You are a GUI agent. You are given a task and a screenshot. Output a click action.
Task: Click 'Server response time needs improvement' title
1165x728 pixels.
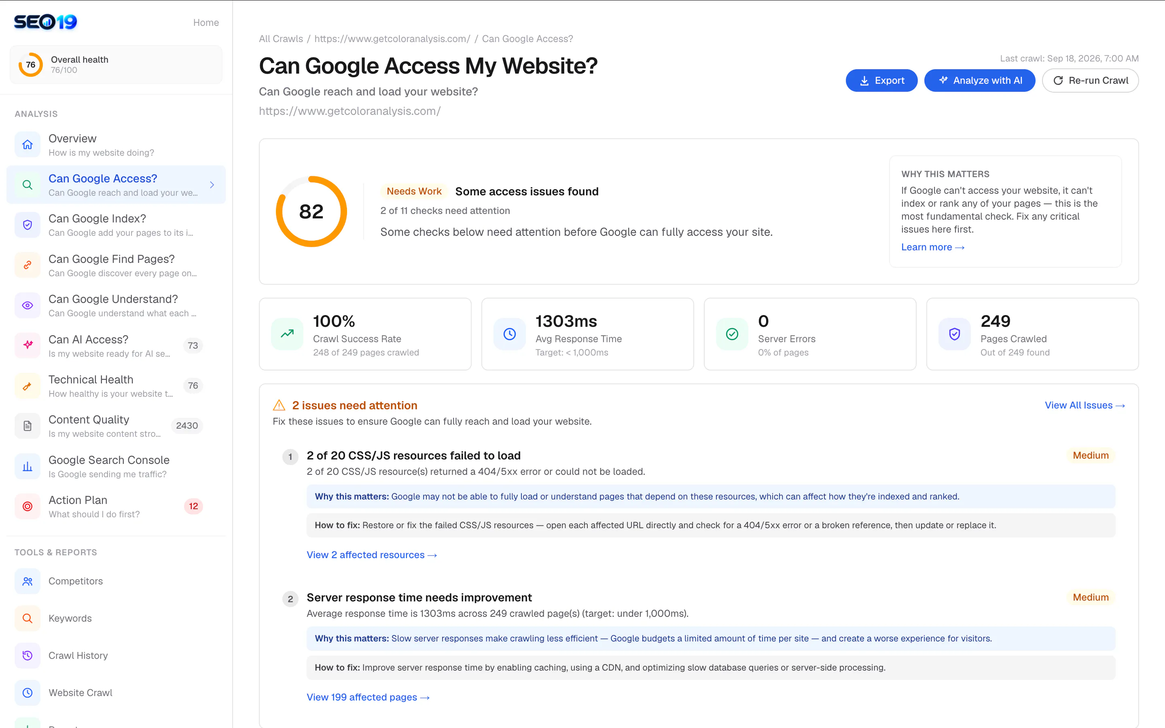pyautogui.click(x=419, y=597)
